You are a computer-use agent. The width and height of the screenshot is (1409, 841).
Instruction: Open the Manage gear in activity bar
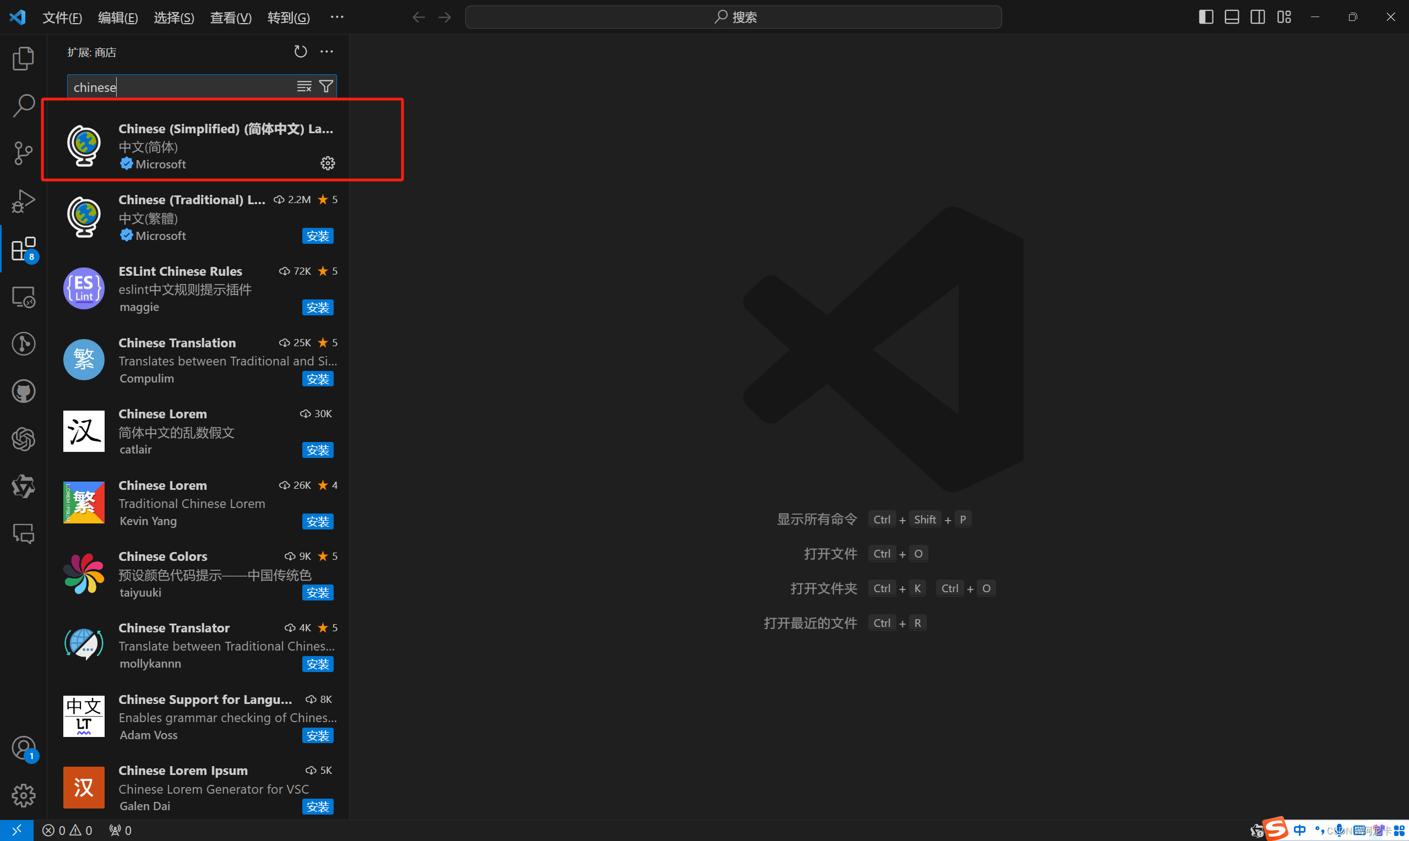click(x=23, y=796)
